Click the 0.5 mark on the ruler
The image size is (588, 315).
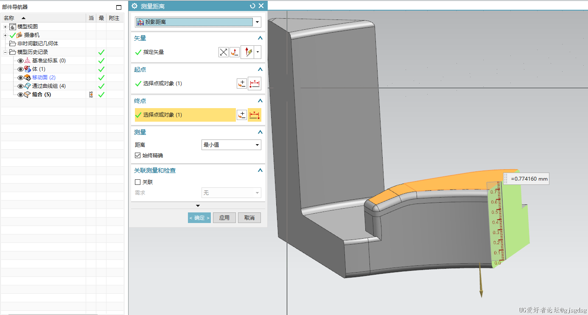(494, 212)
